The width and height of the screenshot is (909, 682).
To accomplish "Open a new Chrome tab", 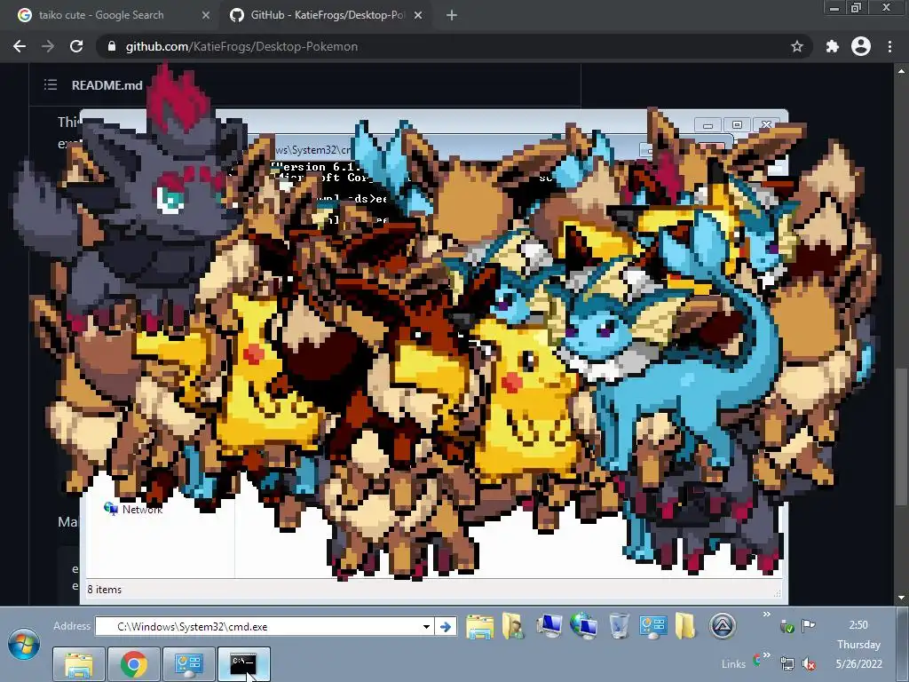I will pyautogui.click(x=452, y=15).
